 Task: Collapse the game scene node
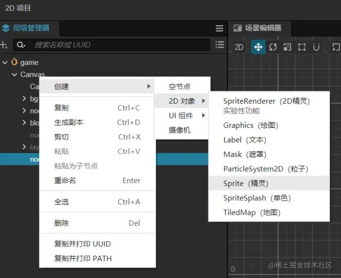[5, 63]
